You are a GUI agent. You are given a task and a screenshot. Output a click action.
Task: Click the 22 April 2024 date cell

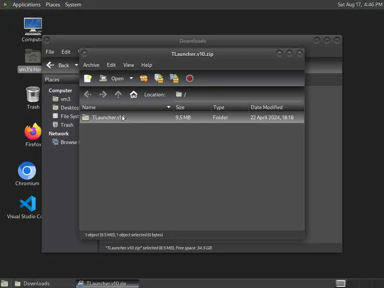pos(272,117)
